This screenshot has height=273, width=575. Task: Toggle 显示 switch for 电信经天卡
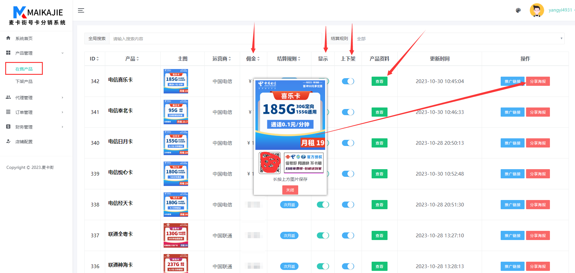pos(323,205)
